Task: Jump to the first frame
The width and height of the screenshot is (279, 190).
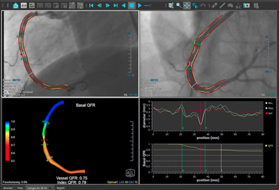Action: coord(91,5)
